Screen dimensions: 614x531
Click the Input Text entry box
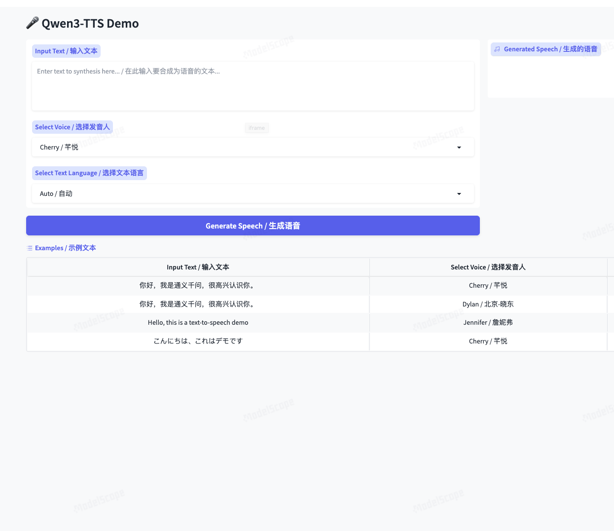click(253, 86)
